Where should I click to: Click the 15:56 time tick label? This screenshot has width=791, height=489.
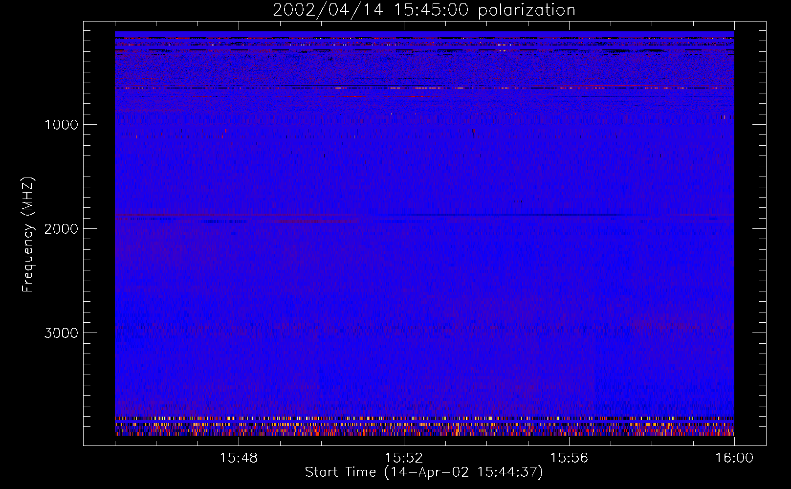[x=569, y=458]
